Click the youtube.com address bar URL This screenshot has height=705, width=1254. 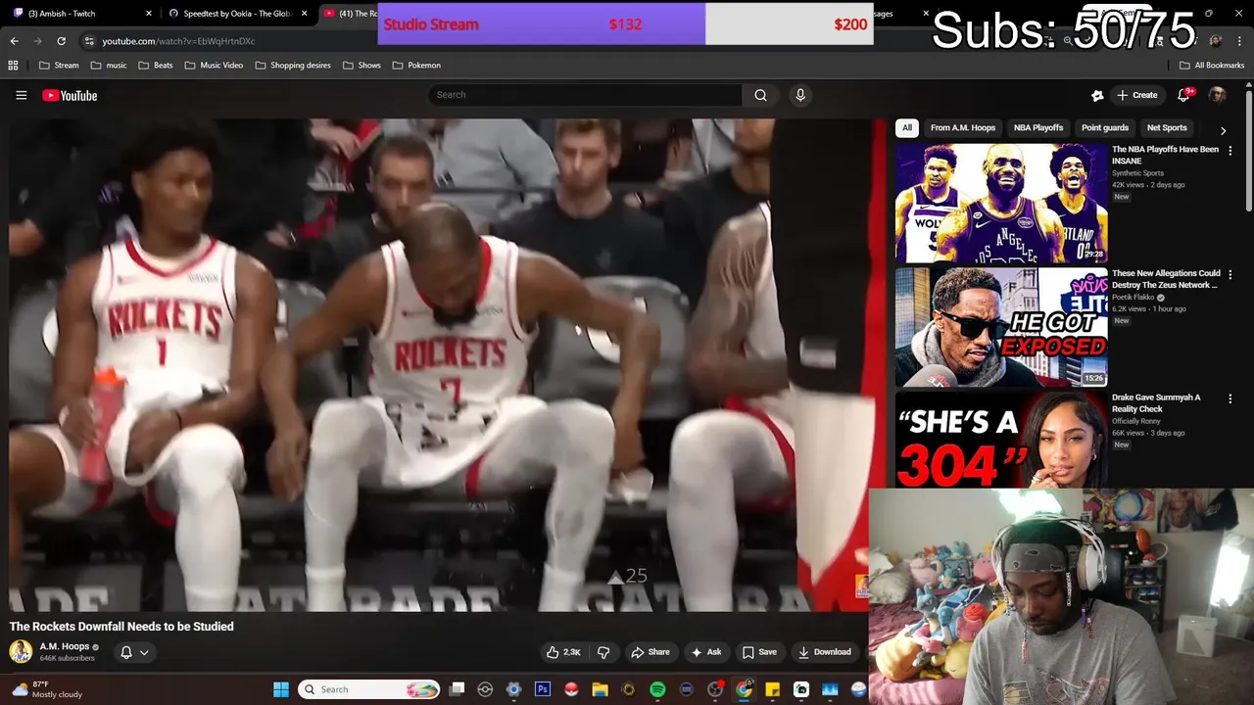click(x=178, y=41)
